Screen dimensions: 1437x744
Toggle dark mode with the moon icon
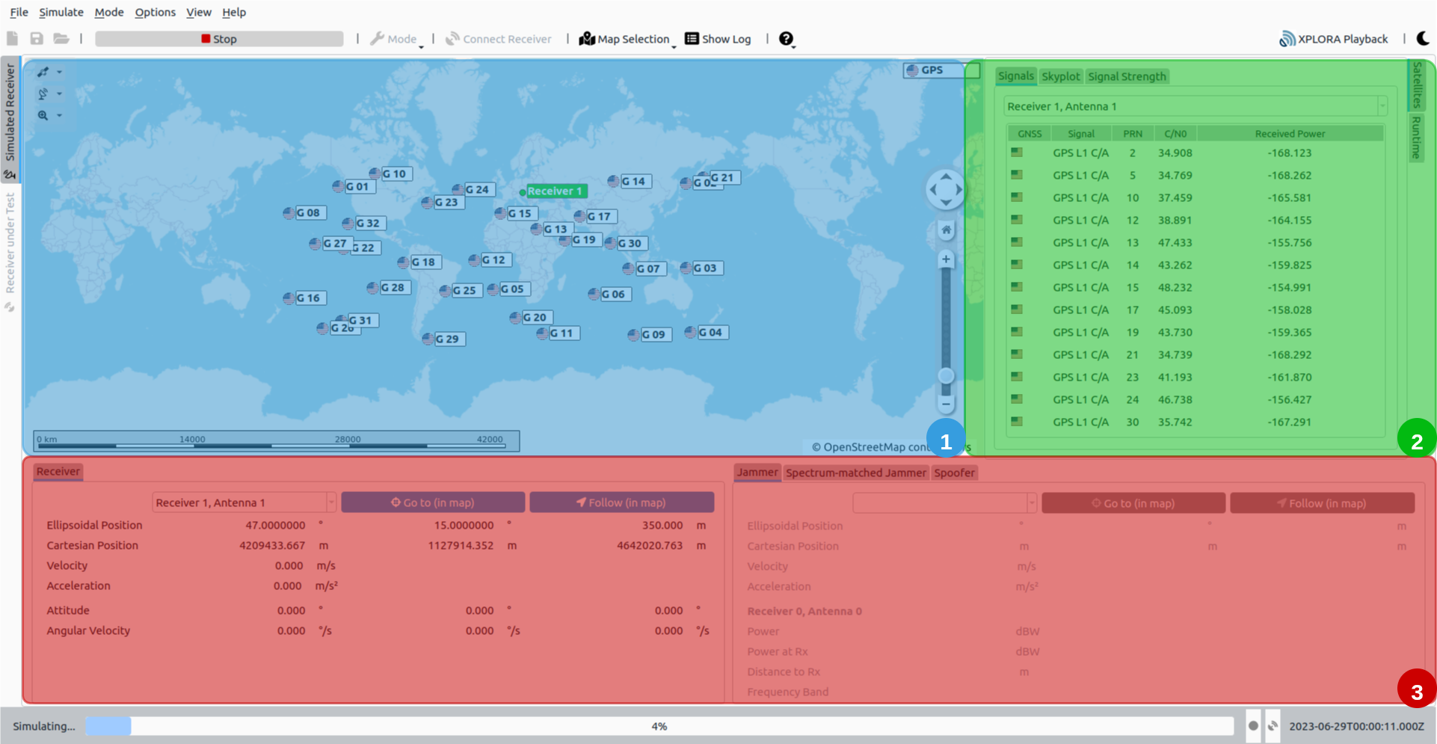point(1422,39)
